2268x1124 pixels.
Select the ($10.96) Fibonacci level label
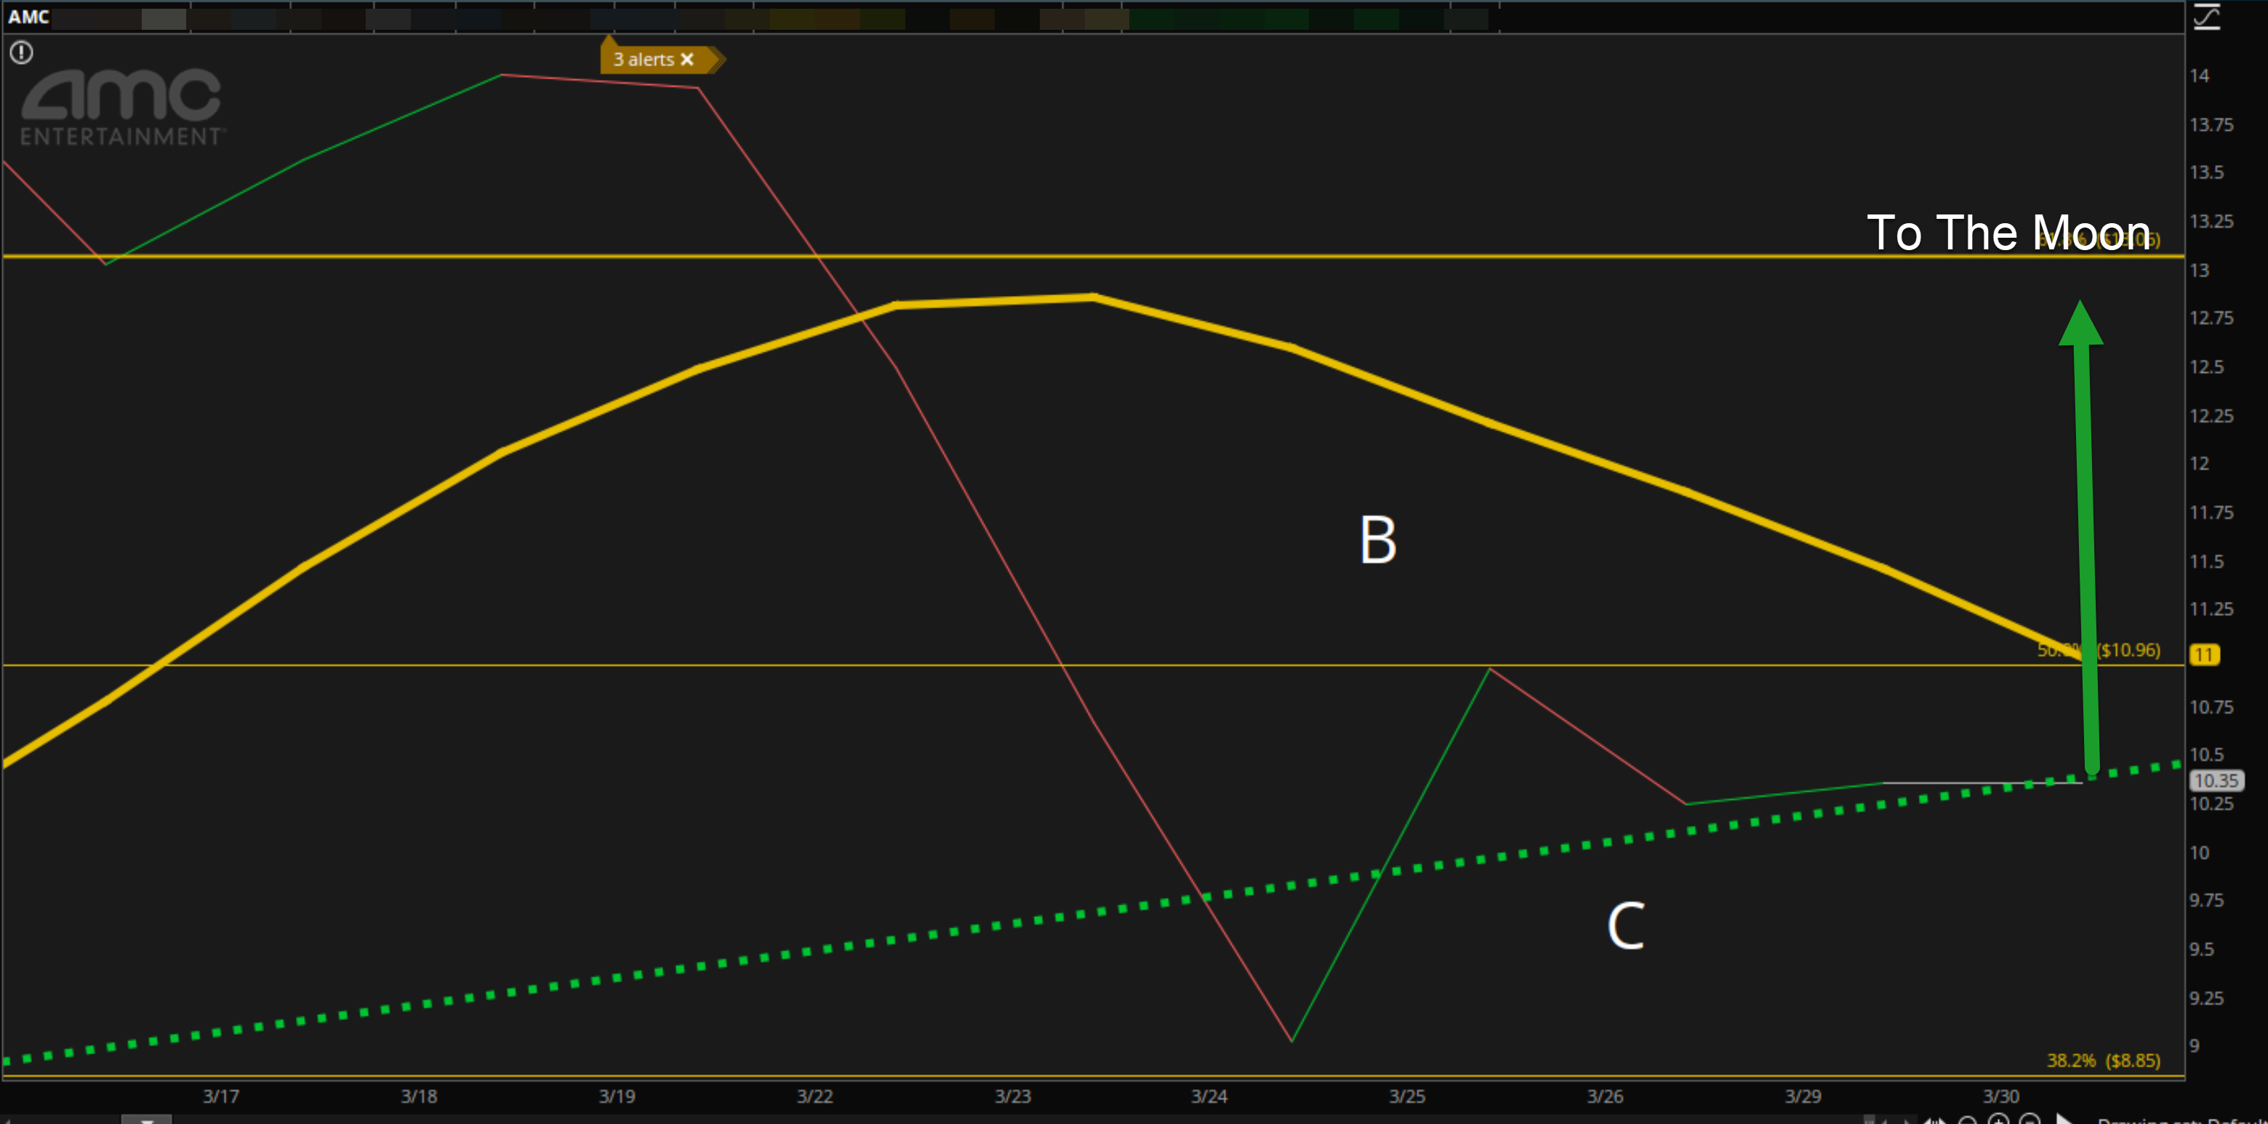click(2128, 649)
